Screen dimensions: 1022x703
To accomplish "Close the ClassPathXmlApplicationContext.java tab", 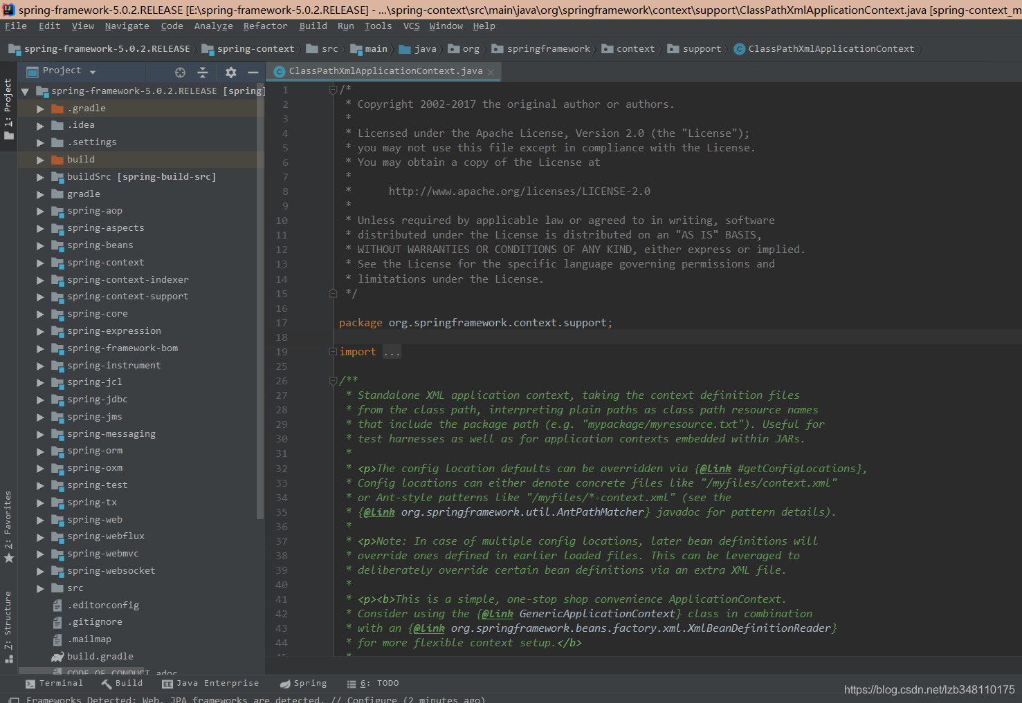I will [491, 72].
